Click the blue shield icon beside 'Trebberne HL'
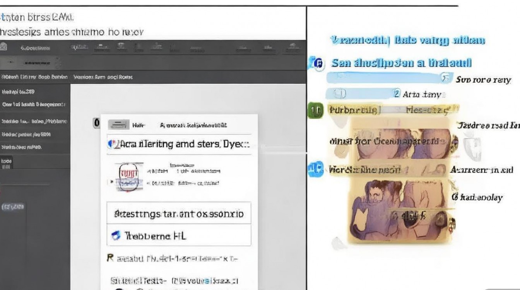The height and width of the screenshot is (290, 520). 115,235
